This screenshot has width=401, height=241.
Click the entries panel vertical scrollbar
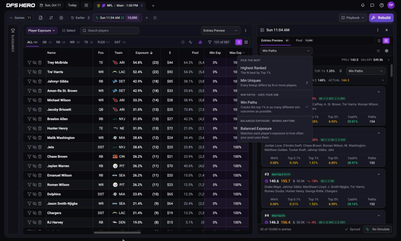point(392,70)
